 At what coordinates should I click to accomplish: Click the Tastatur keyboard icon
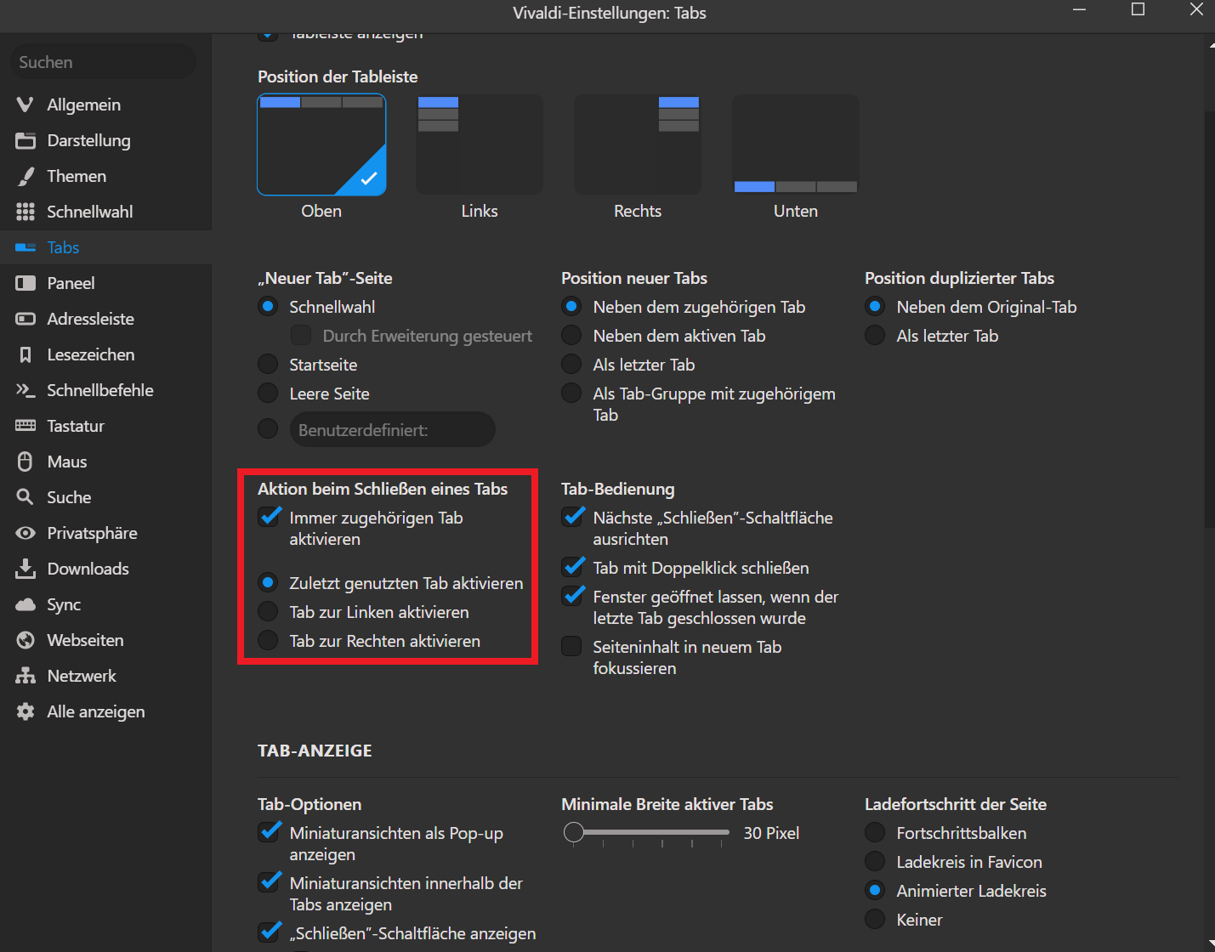(26, 426)
